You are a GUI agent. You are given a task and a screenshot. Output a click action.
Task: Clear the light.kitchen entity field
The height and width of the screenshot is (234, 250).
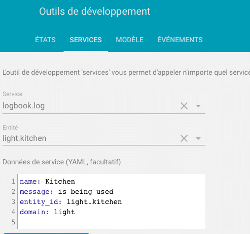point(184,138)
